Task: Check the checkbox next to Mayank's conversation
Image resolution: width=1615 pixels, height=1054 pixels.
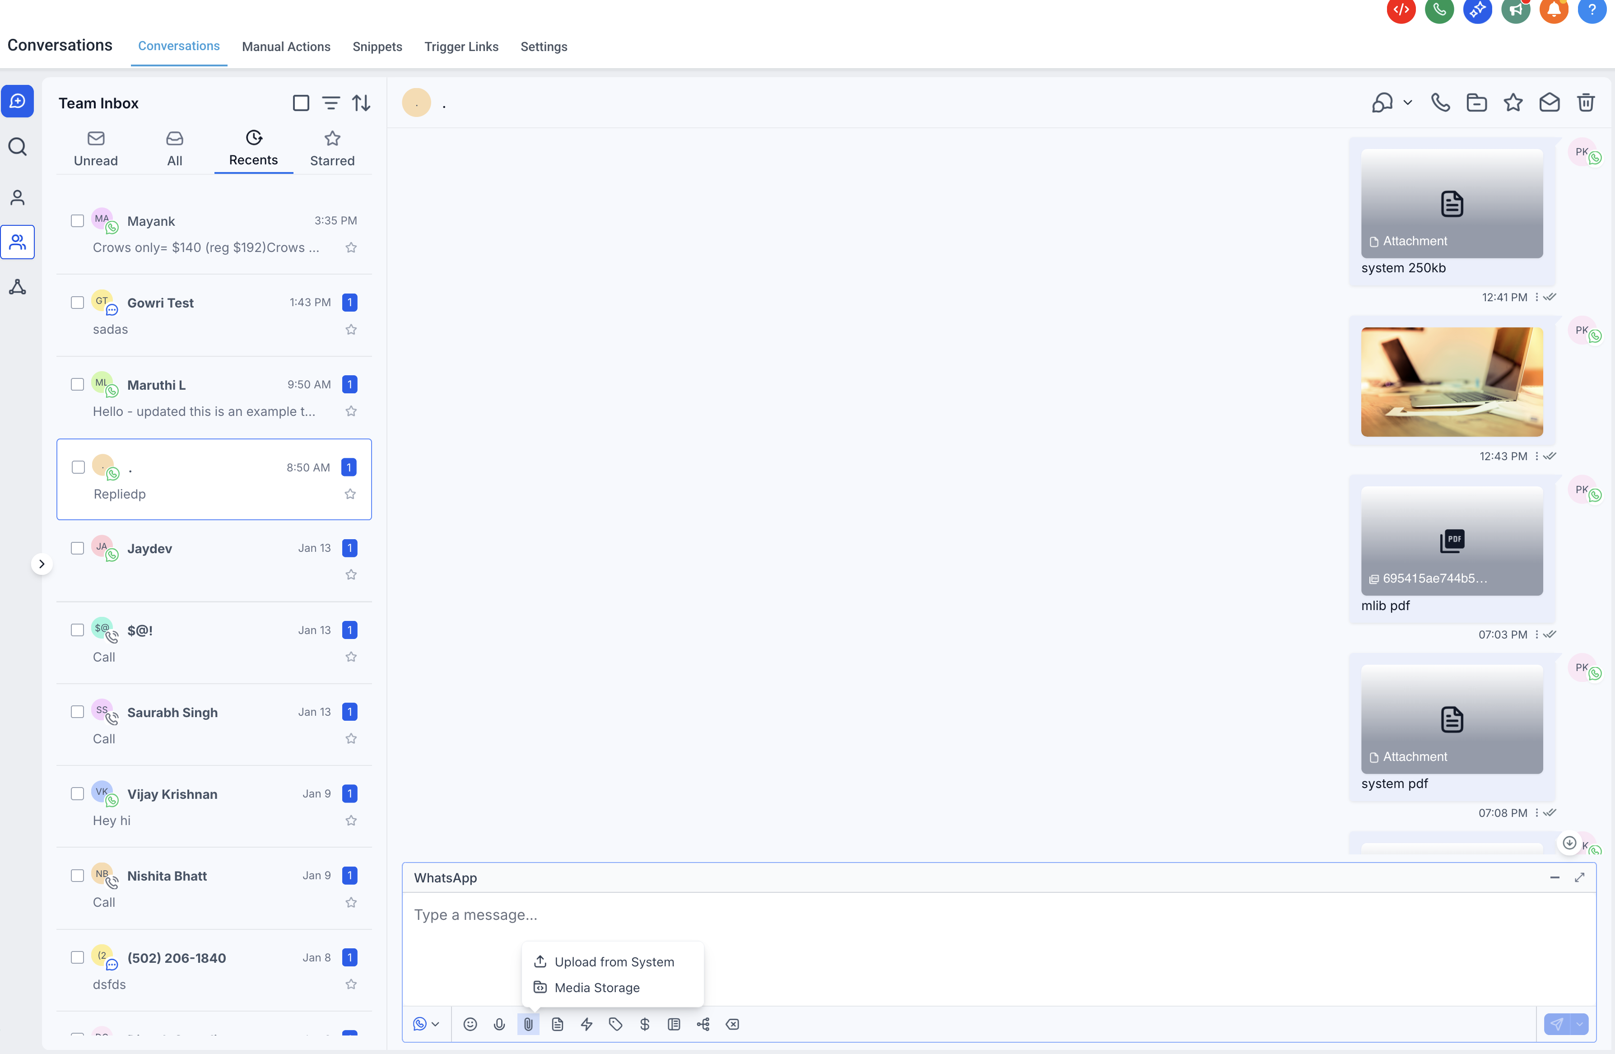Action: 77,220
